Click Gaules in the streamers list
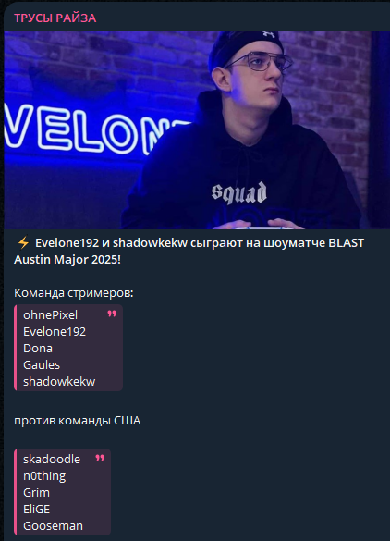The width and height of the screenshot is (390, 541). [x=42, y=364]
